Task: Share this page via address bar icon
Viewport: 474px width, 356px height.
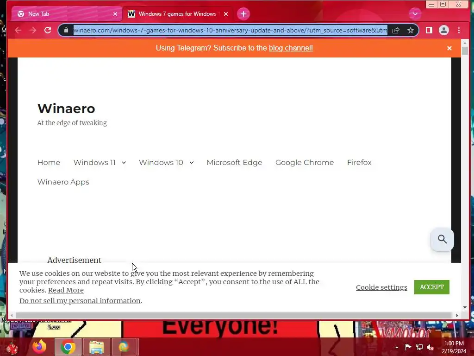Action: click(x=396, y=30)
